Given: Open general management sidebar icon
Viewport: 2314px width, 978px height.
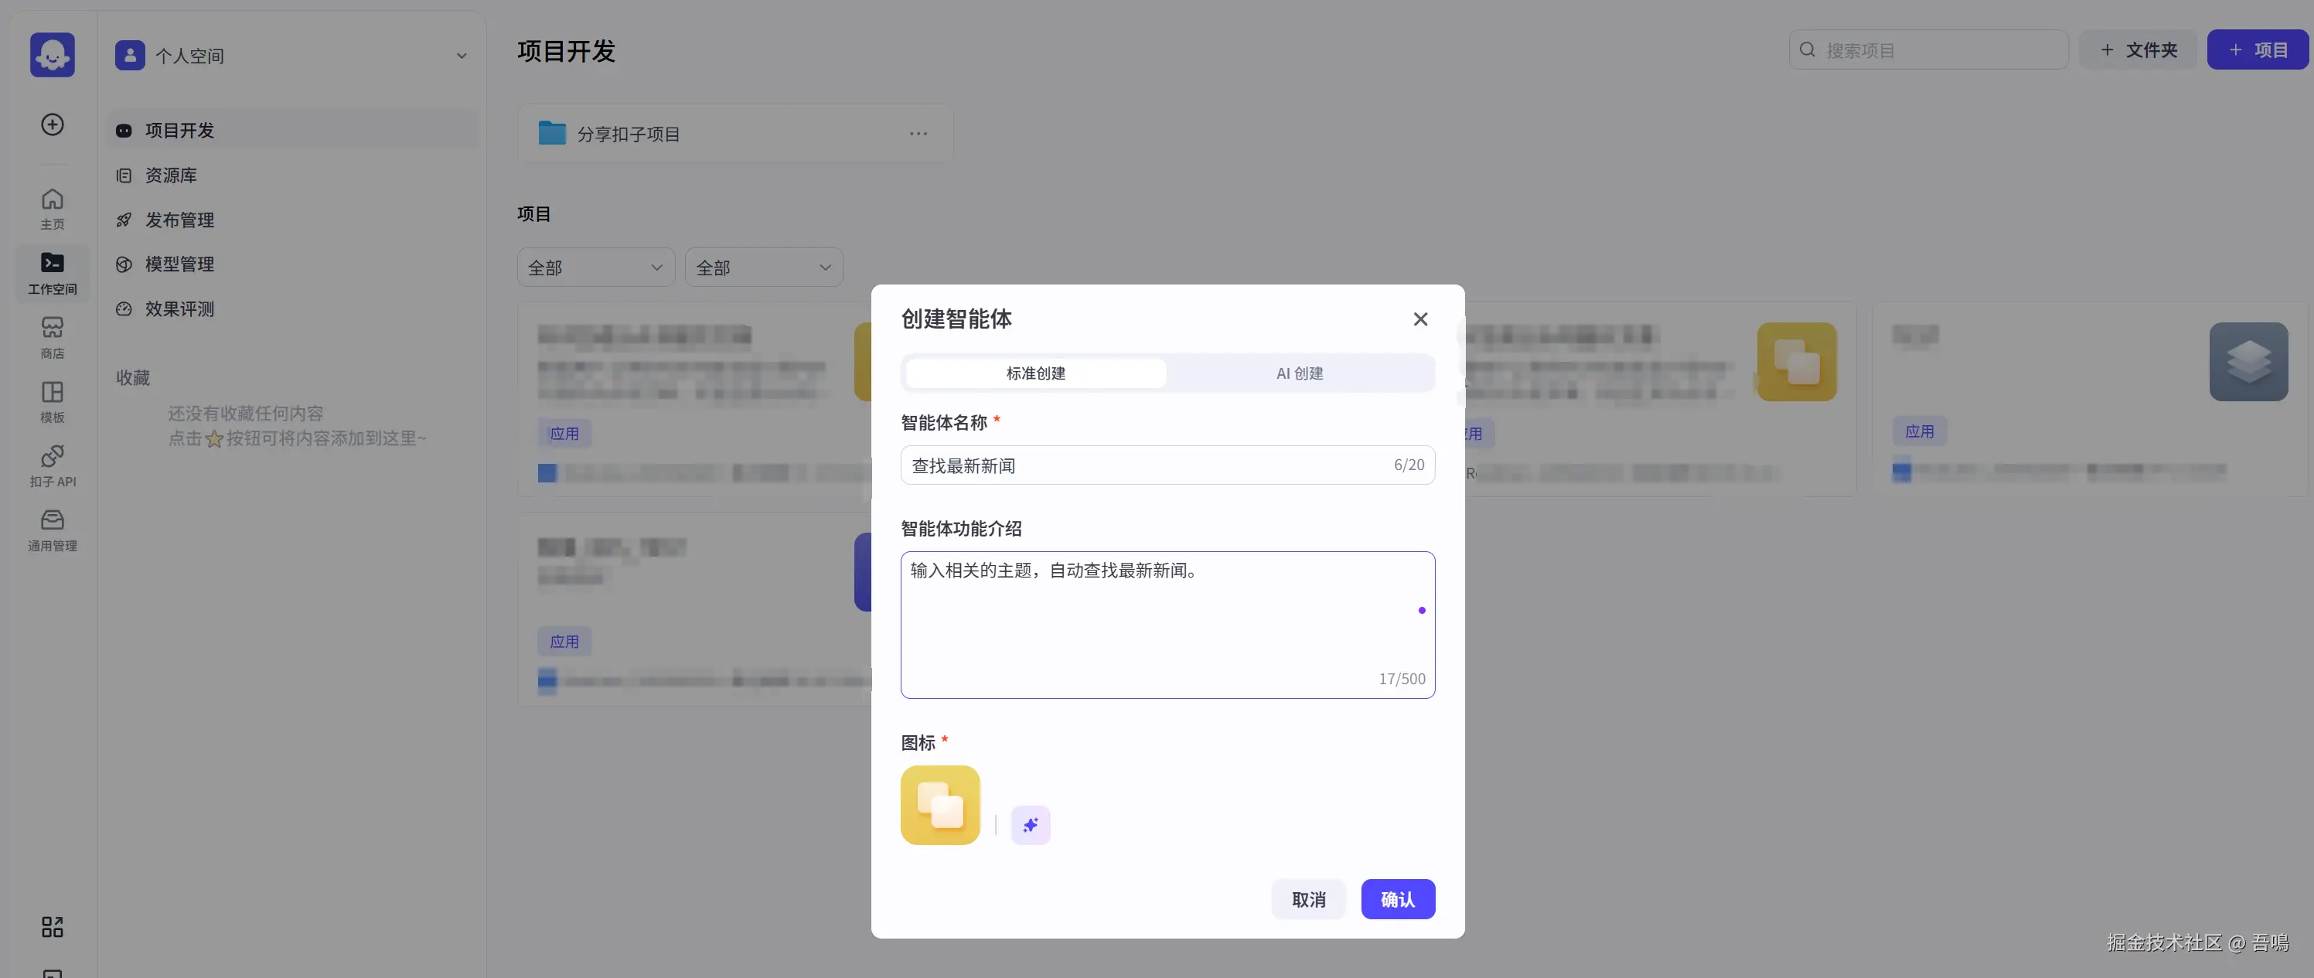Looking at the screenshot, I should 52,530.
